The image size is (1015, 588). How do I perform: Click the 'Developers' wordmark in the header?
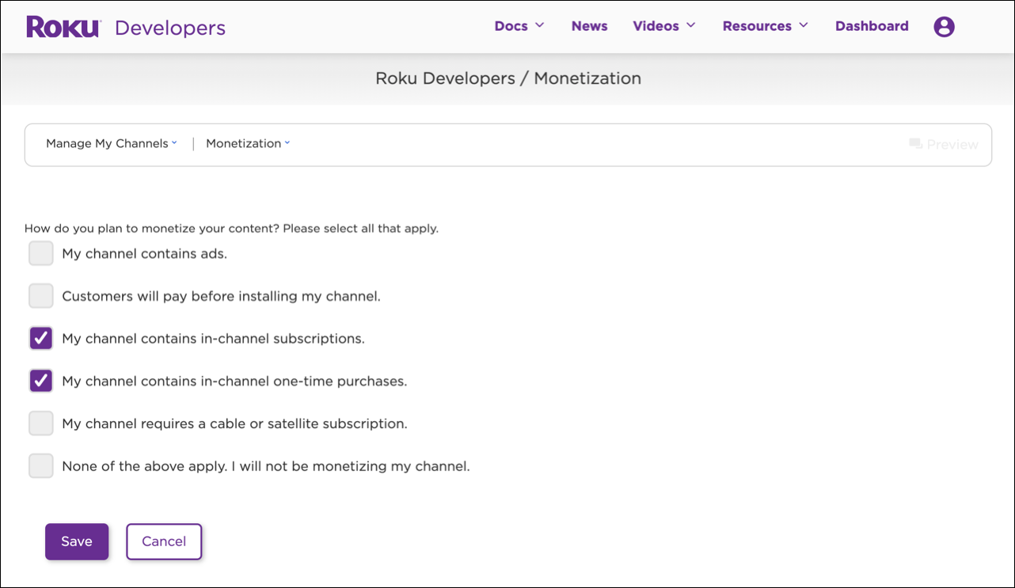170,26
